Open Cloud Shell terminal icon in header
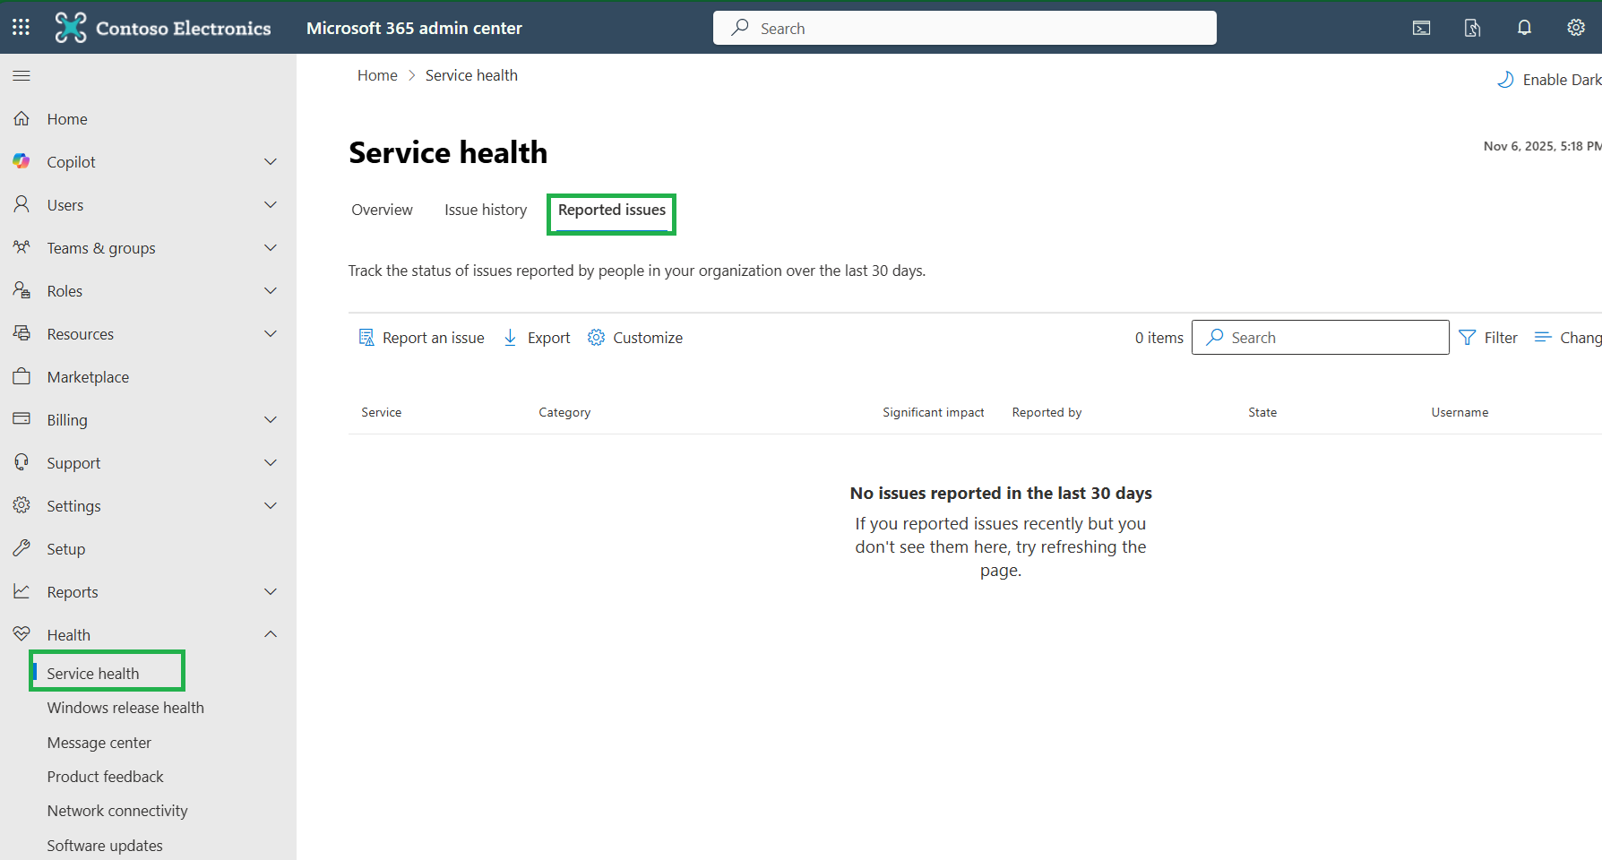The width and height of the screenshot is (1602, 860). click(x=1421, y=28)
